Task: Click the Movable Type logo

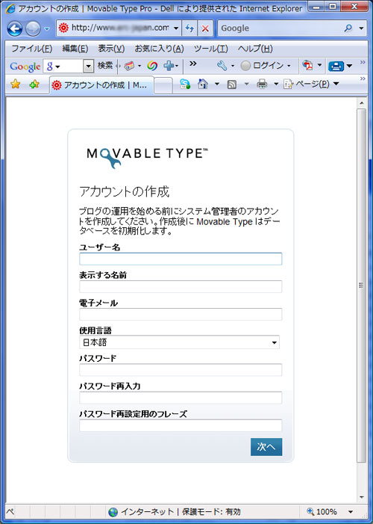Action: click(147, 157)
